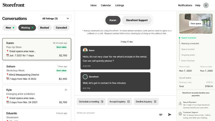Expand the All listings dropdown

tap(56, 18)
